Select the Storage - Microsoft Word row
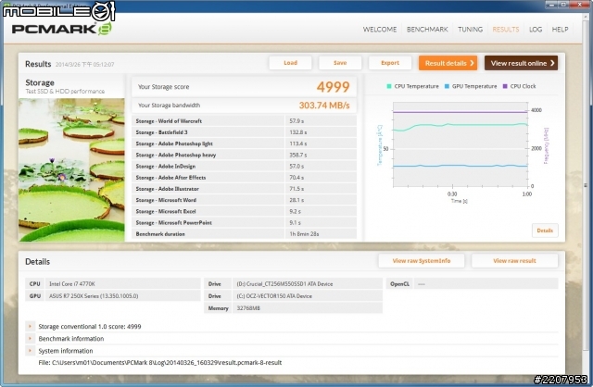This screenshot has height=387, width=593. pyautogui.click(x=245, y=200)
